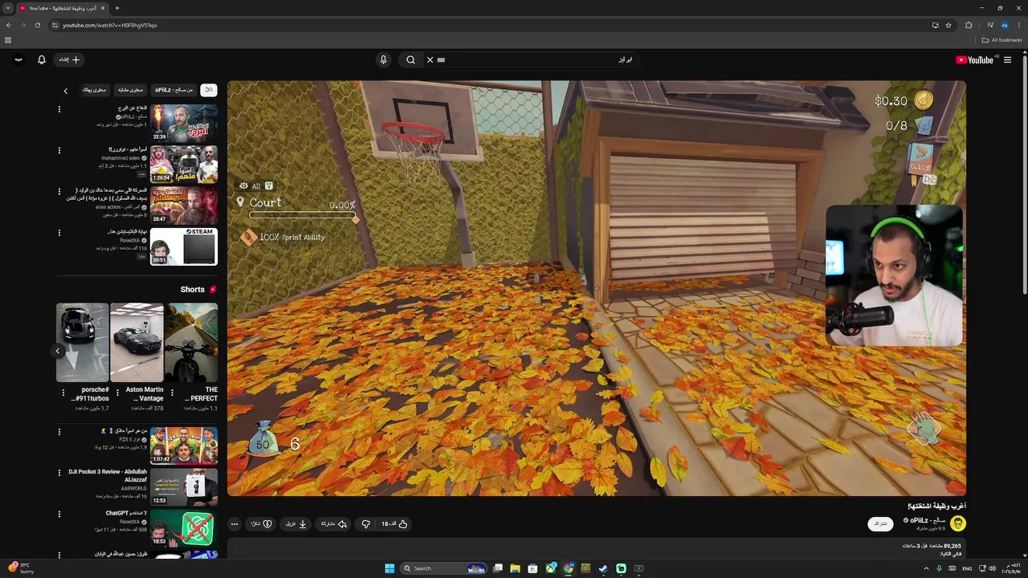Image resolution: width=1028 pixels, height=578 pixels.
Task: Click the Create plus button
Action: click(69, 59)
